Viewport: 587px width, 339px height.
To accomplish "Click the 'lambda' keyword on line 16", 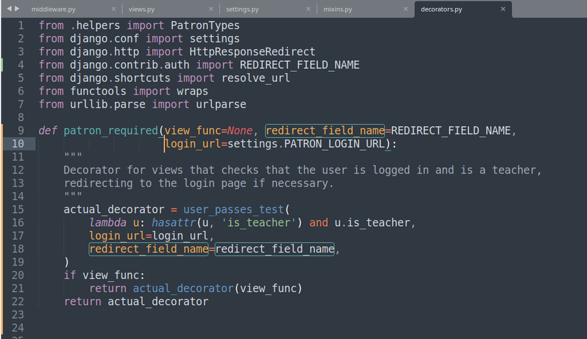I will click(108, 223).
